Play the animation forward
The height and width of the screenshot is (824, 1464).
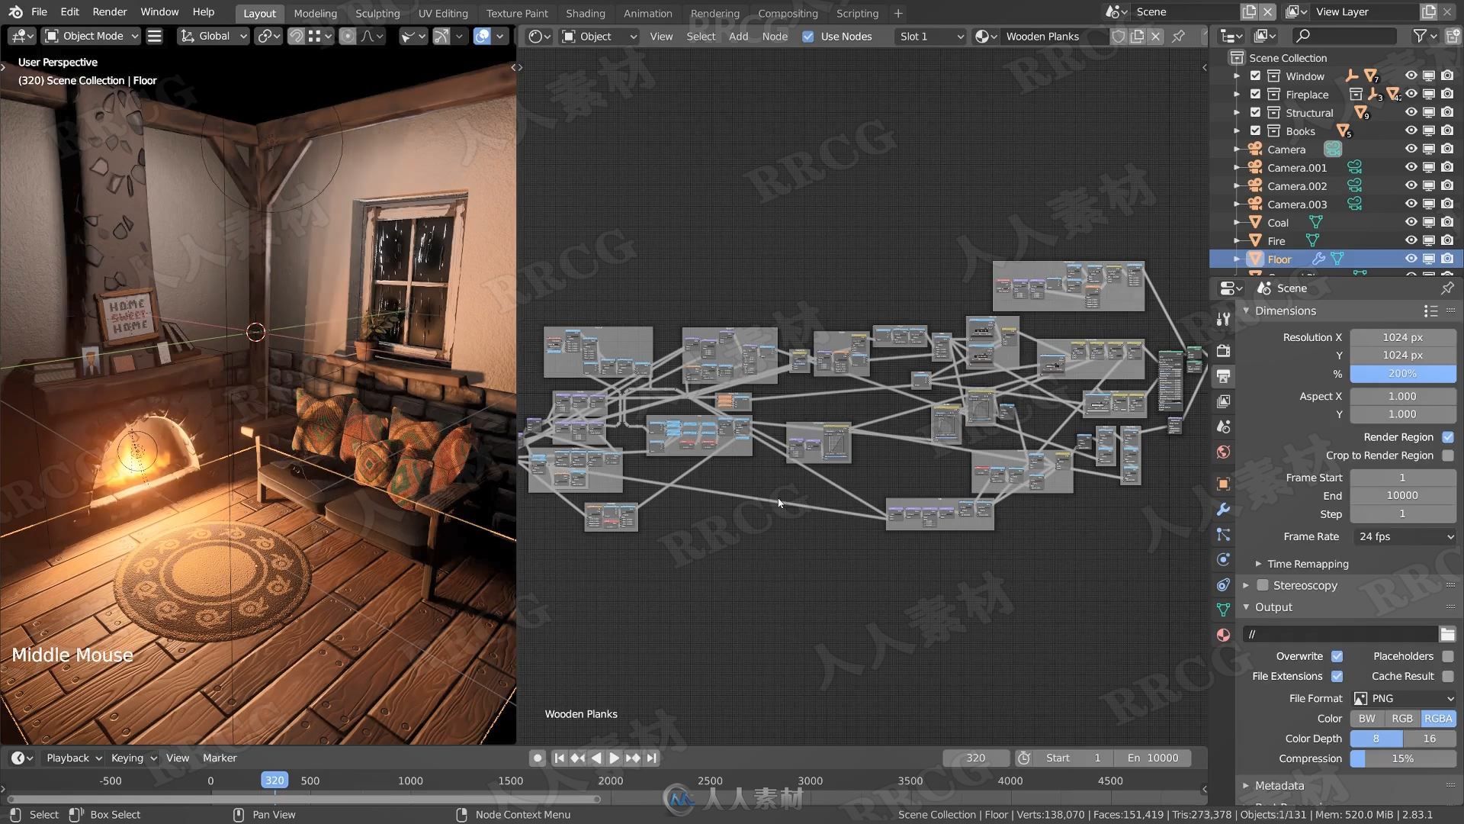pyautogui.click(x=614, y=758)
